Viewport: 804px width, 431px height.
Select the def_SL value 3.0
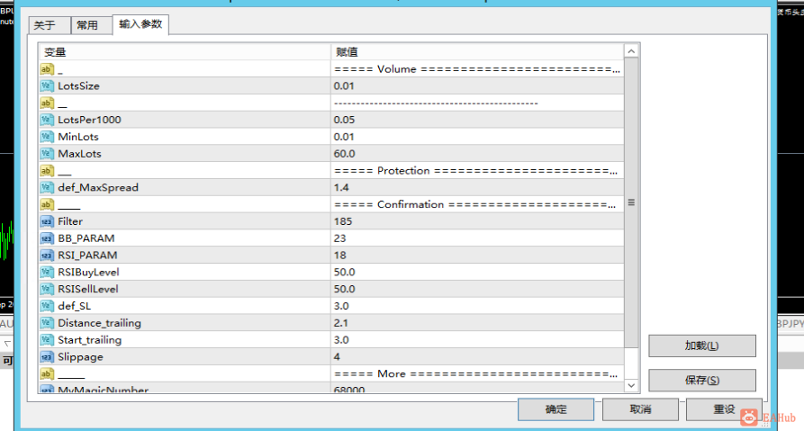pyautogui.click(x=341, y=306)
